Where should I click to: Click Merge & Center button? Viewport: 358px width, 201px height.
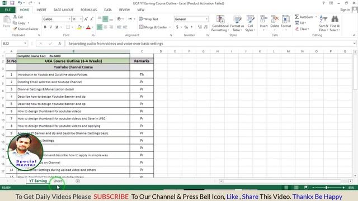click(153, 27)
